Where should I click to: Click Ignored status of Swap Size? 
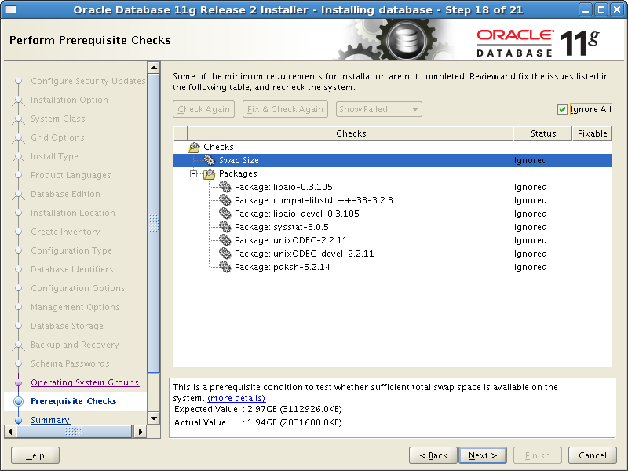click(531, 160)
